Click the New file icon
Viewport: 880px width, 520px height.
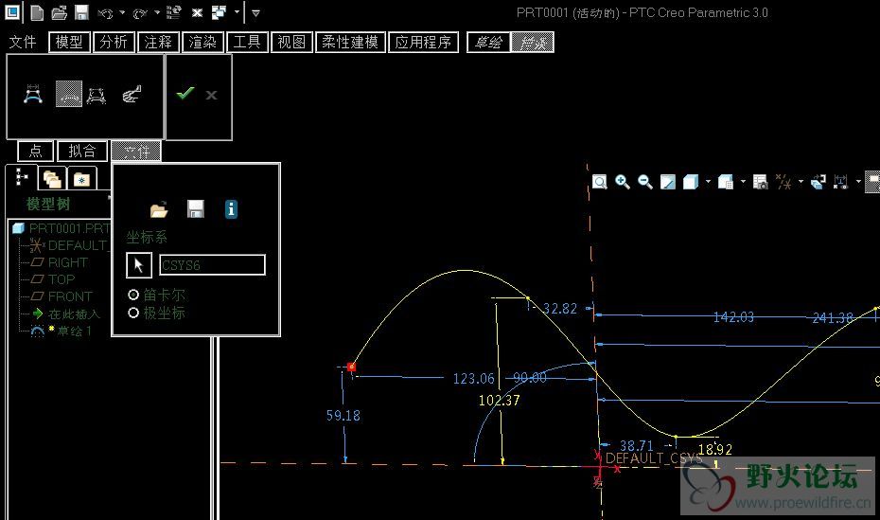tap(37, 12)
